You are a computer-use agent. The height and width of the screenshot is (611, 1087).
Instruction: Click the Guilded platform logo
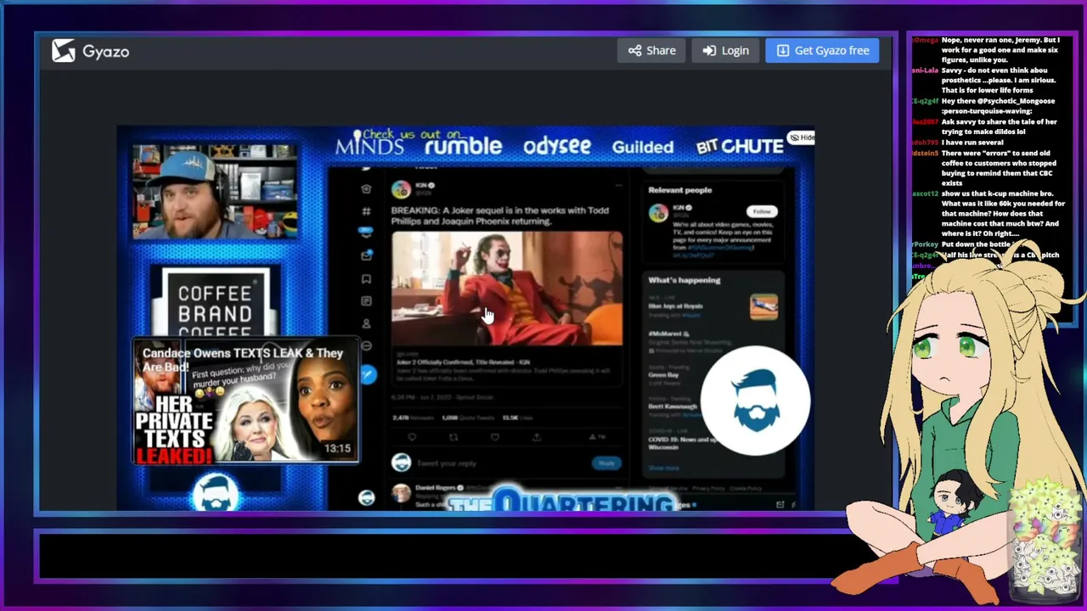click(643, 147)
